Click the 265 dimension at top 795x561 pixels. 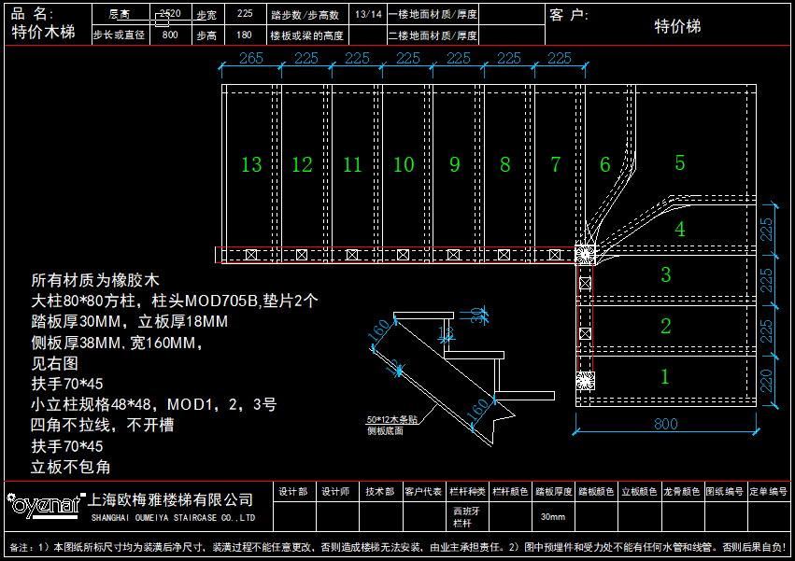coord(251,58)
